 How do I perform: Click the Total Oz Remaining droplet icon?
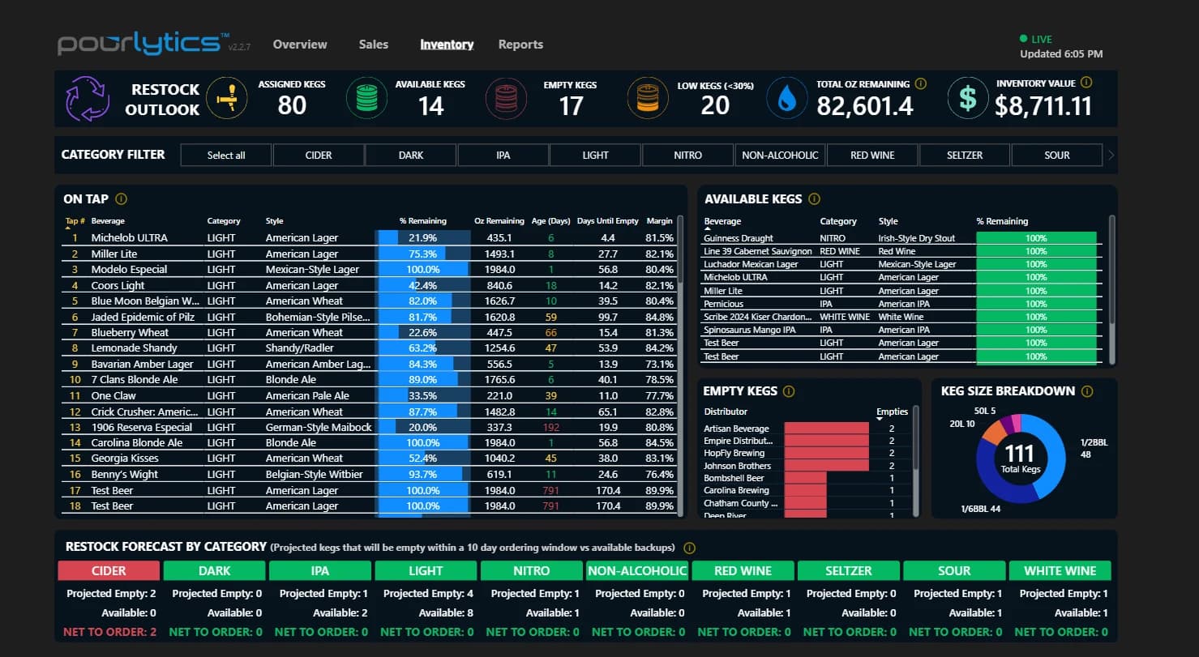[x=787, y=99]
